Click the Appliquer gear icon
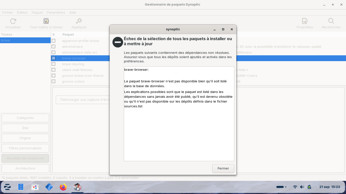Screen dimensions: 346x194 click(79, 21)
